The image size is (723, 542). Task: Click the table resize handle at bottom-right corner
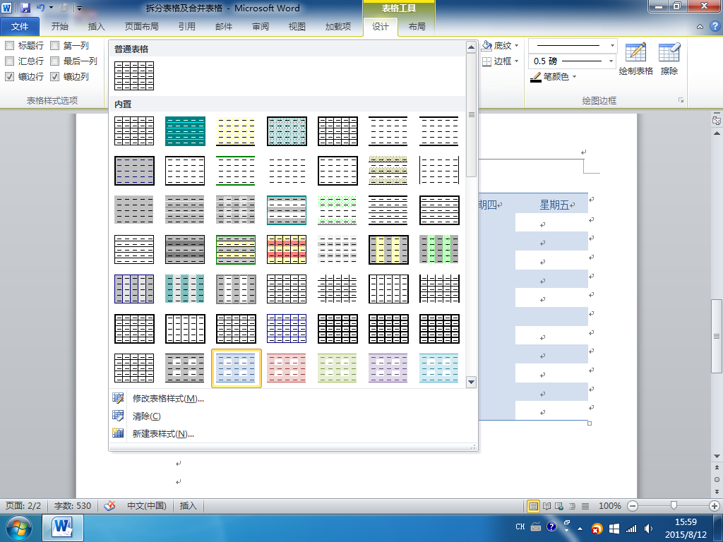[x=590, y=423]
